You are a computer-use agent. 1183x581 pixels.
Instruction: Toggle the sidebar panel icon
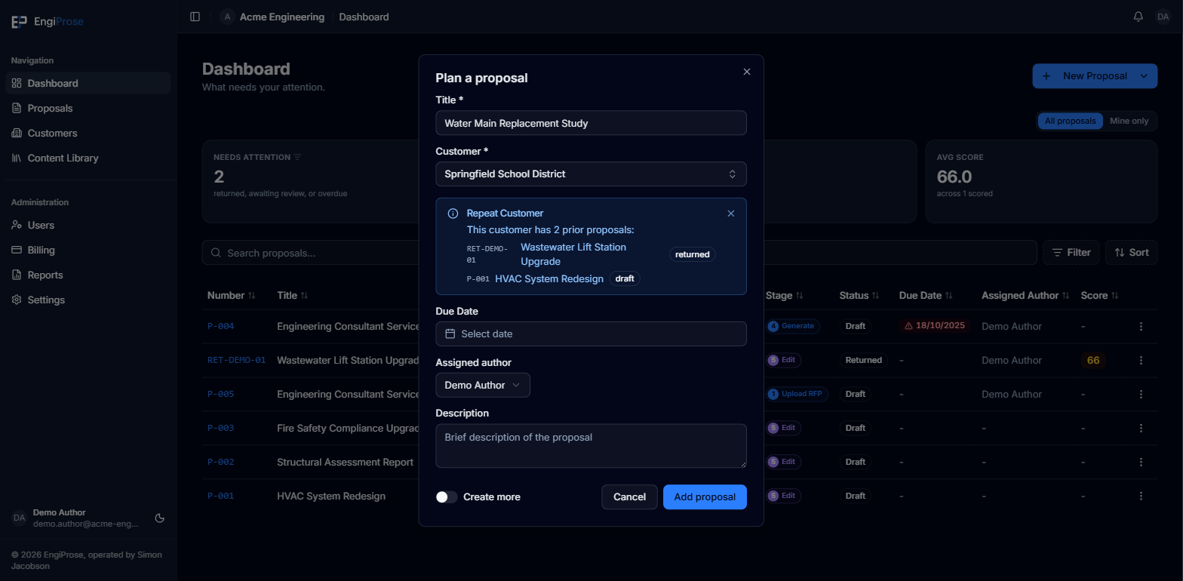(x=195, y=17)
